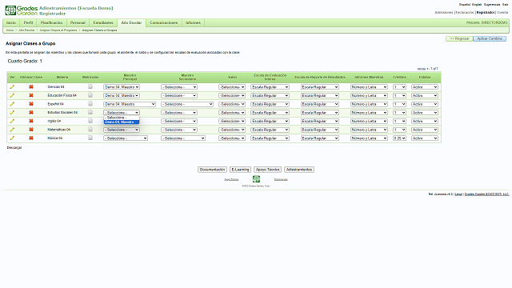
Task: Open the Matrículas document icon for Ciencias 04
Action: pyautogui.click(x=90, y=86)
